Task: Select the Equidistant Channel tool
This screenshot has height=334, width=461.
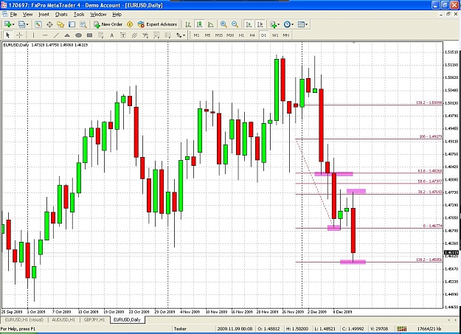Action: [x=134, y=35]
